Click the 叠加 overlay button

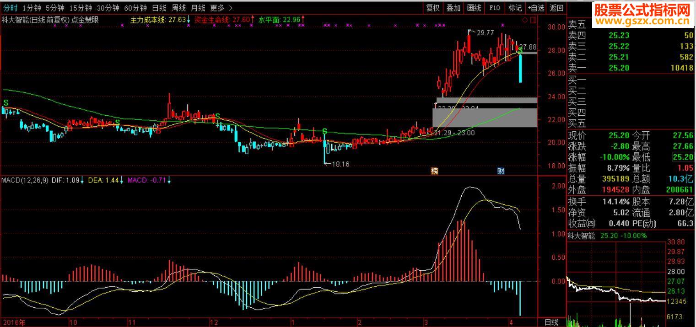click(x=453, y=8)
